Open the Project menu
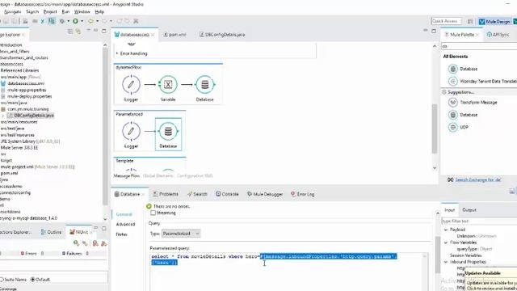Image resolution: width=517 pixels, height=291 pixels. tap(50, 12)
